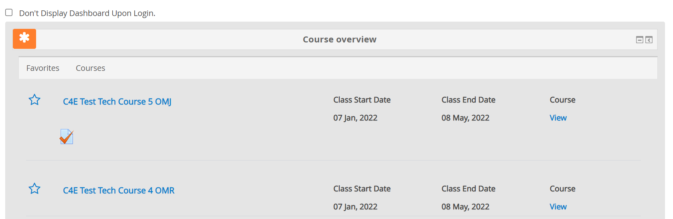Screen dimensions: 673x219
Task: Click the Course overview heading
Action: coord(339,39)
